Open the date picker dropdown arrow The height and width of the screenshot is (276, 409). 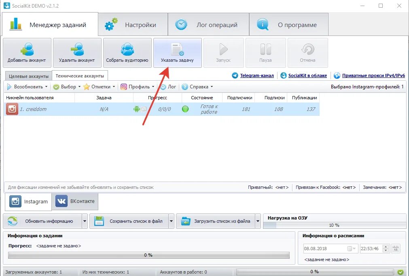354,249
